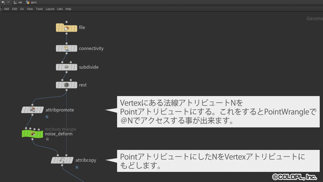Click the forward navigation arrow
The width and height of the screenshot is (323, 182).
[8, 2]
